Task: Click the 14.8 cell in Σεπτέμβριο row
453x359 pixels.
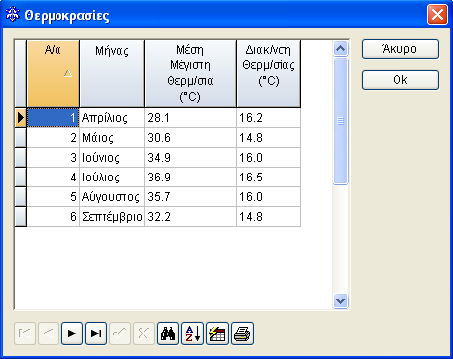Action: click(x=269, y=217)
